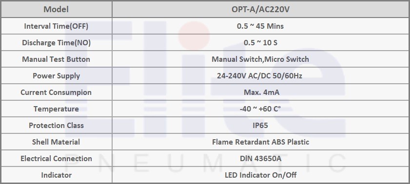The height and width of the screenshot is (184, 410).
Task: Select the 0.5 ~ 45 Mins value
Action: [x=260, y=26]
